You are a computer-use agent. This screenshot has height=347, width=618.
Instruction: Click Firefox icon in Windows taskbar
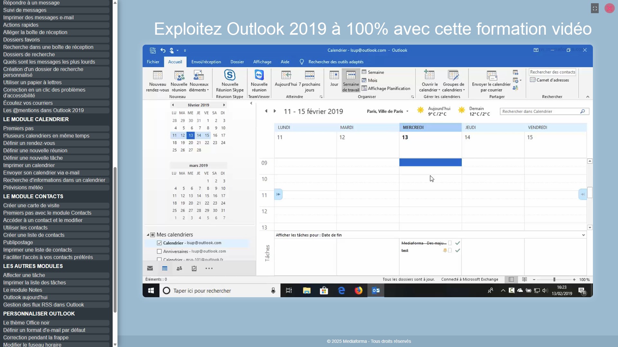(358, 290)
